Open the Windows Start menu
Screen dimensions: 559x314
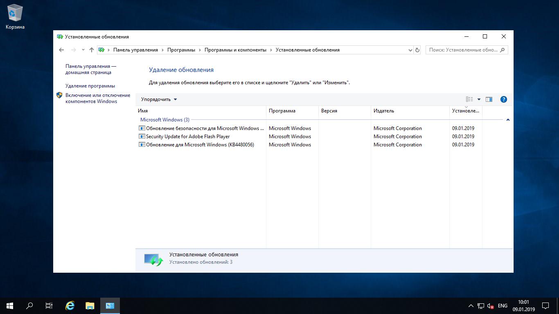(x=10, y=305)
